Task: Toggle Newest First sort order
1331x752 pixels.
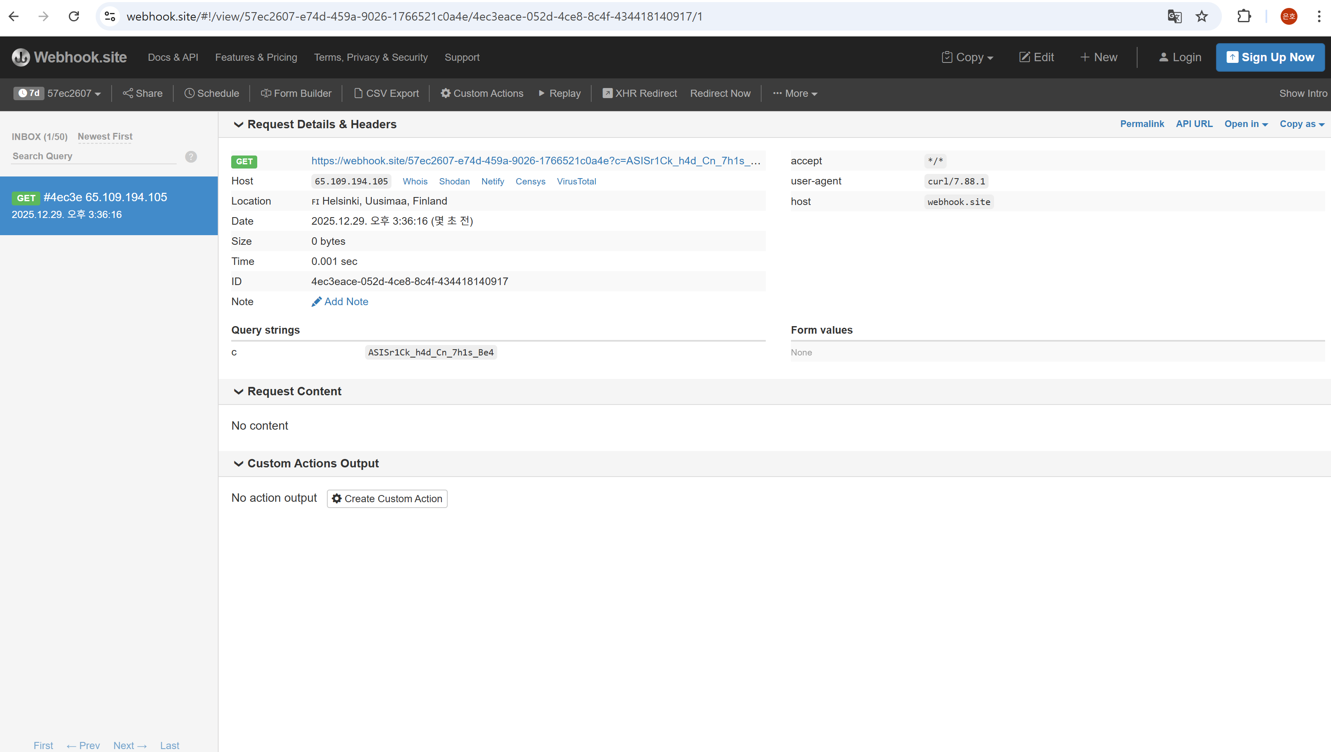Action: 105,136
